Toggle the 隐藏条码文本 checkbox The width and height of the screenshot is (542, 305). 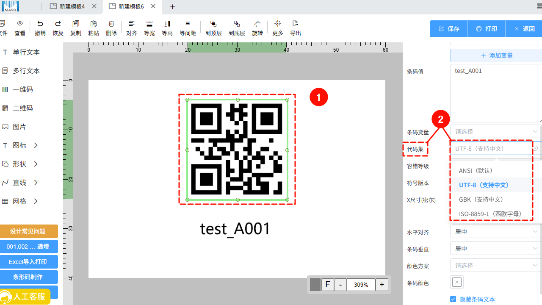click(x=453, y=299)
